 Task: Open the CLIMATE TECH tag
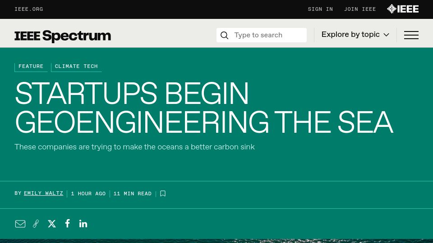click(76, 67)
